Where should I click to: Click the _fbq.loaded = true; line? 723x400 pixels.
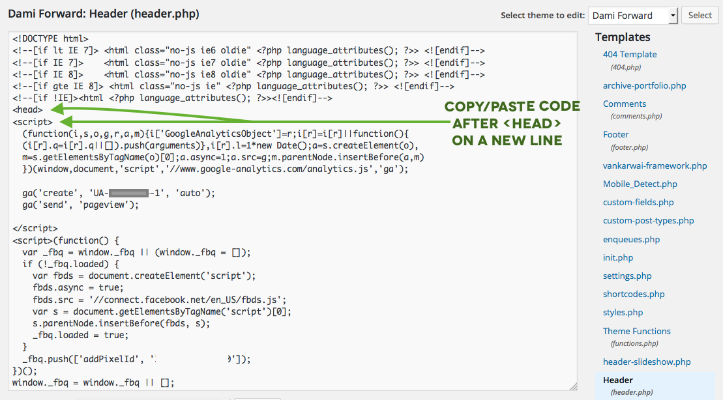80,335
